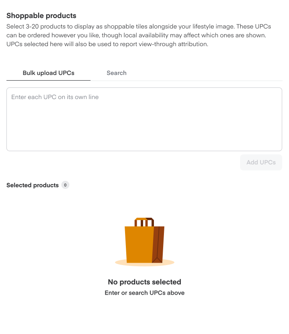
Task: Click the placeholder text in the UPC field
Action: point(55,97)
